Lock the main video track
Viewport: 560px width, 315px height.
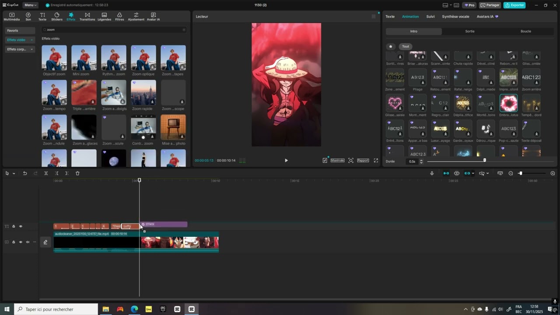coord(14,242)
